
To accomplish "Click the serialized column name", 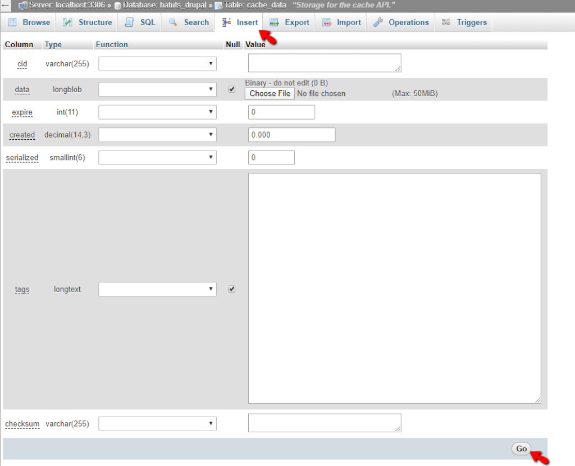I will (x=22, y=158).
